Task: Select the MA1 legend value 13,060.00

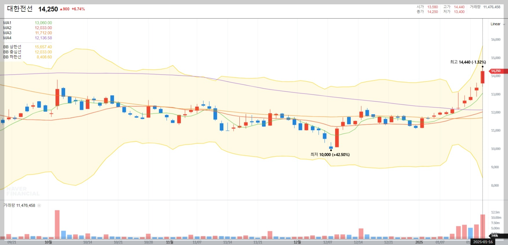Action: pyautogui.click(x=43, y=23)
